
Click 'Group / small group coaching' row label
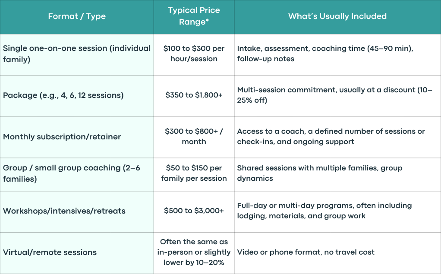click(x=77, y=174)
